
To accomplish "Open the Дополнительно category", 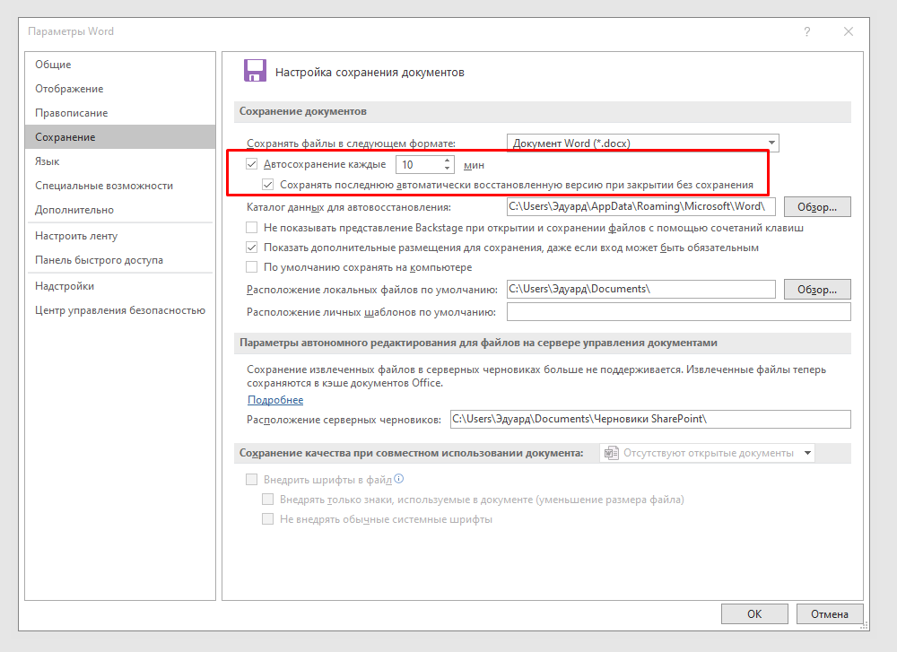I will [120, 210].
